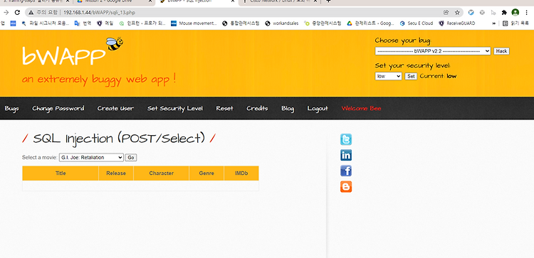Viewport: 534px width, 258px height.
Task: Open the Mouse movement bookmark
Action: [194, 23]
